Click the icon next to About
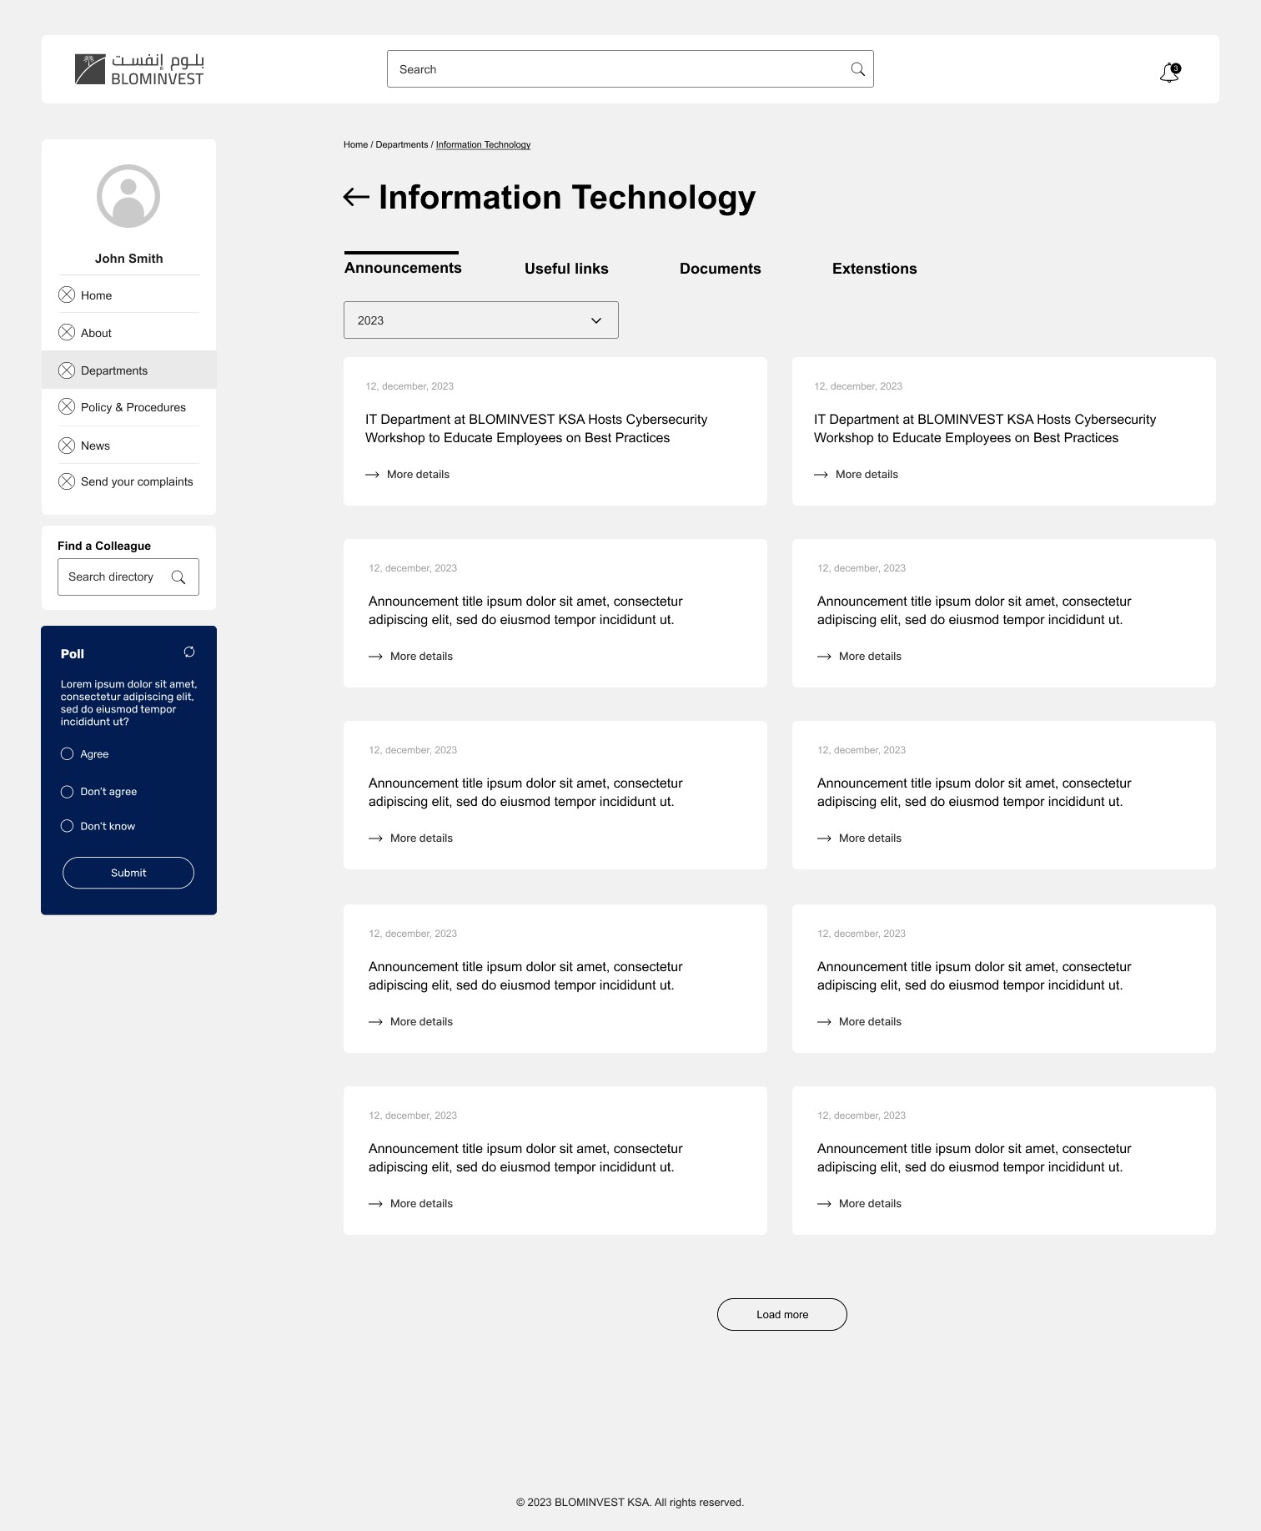The width and height of the screenshot is (1261, 1531). tap(67, 332)
